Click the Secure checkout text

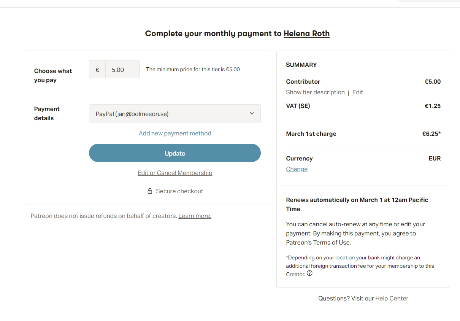[x=179, y=191]
